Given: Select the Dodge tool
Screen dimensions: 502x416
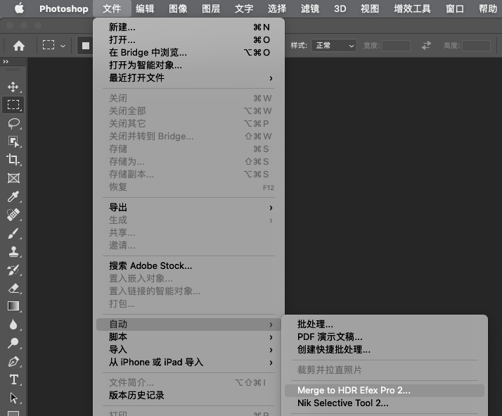Looking at the screenshot, I should click(13, 343).
